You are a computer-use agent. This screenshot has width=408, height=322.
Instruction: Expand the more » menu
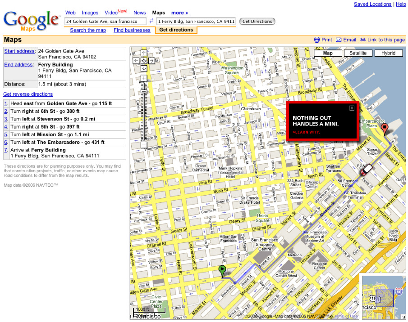tap(179, 13)
